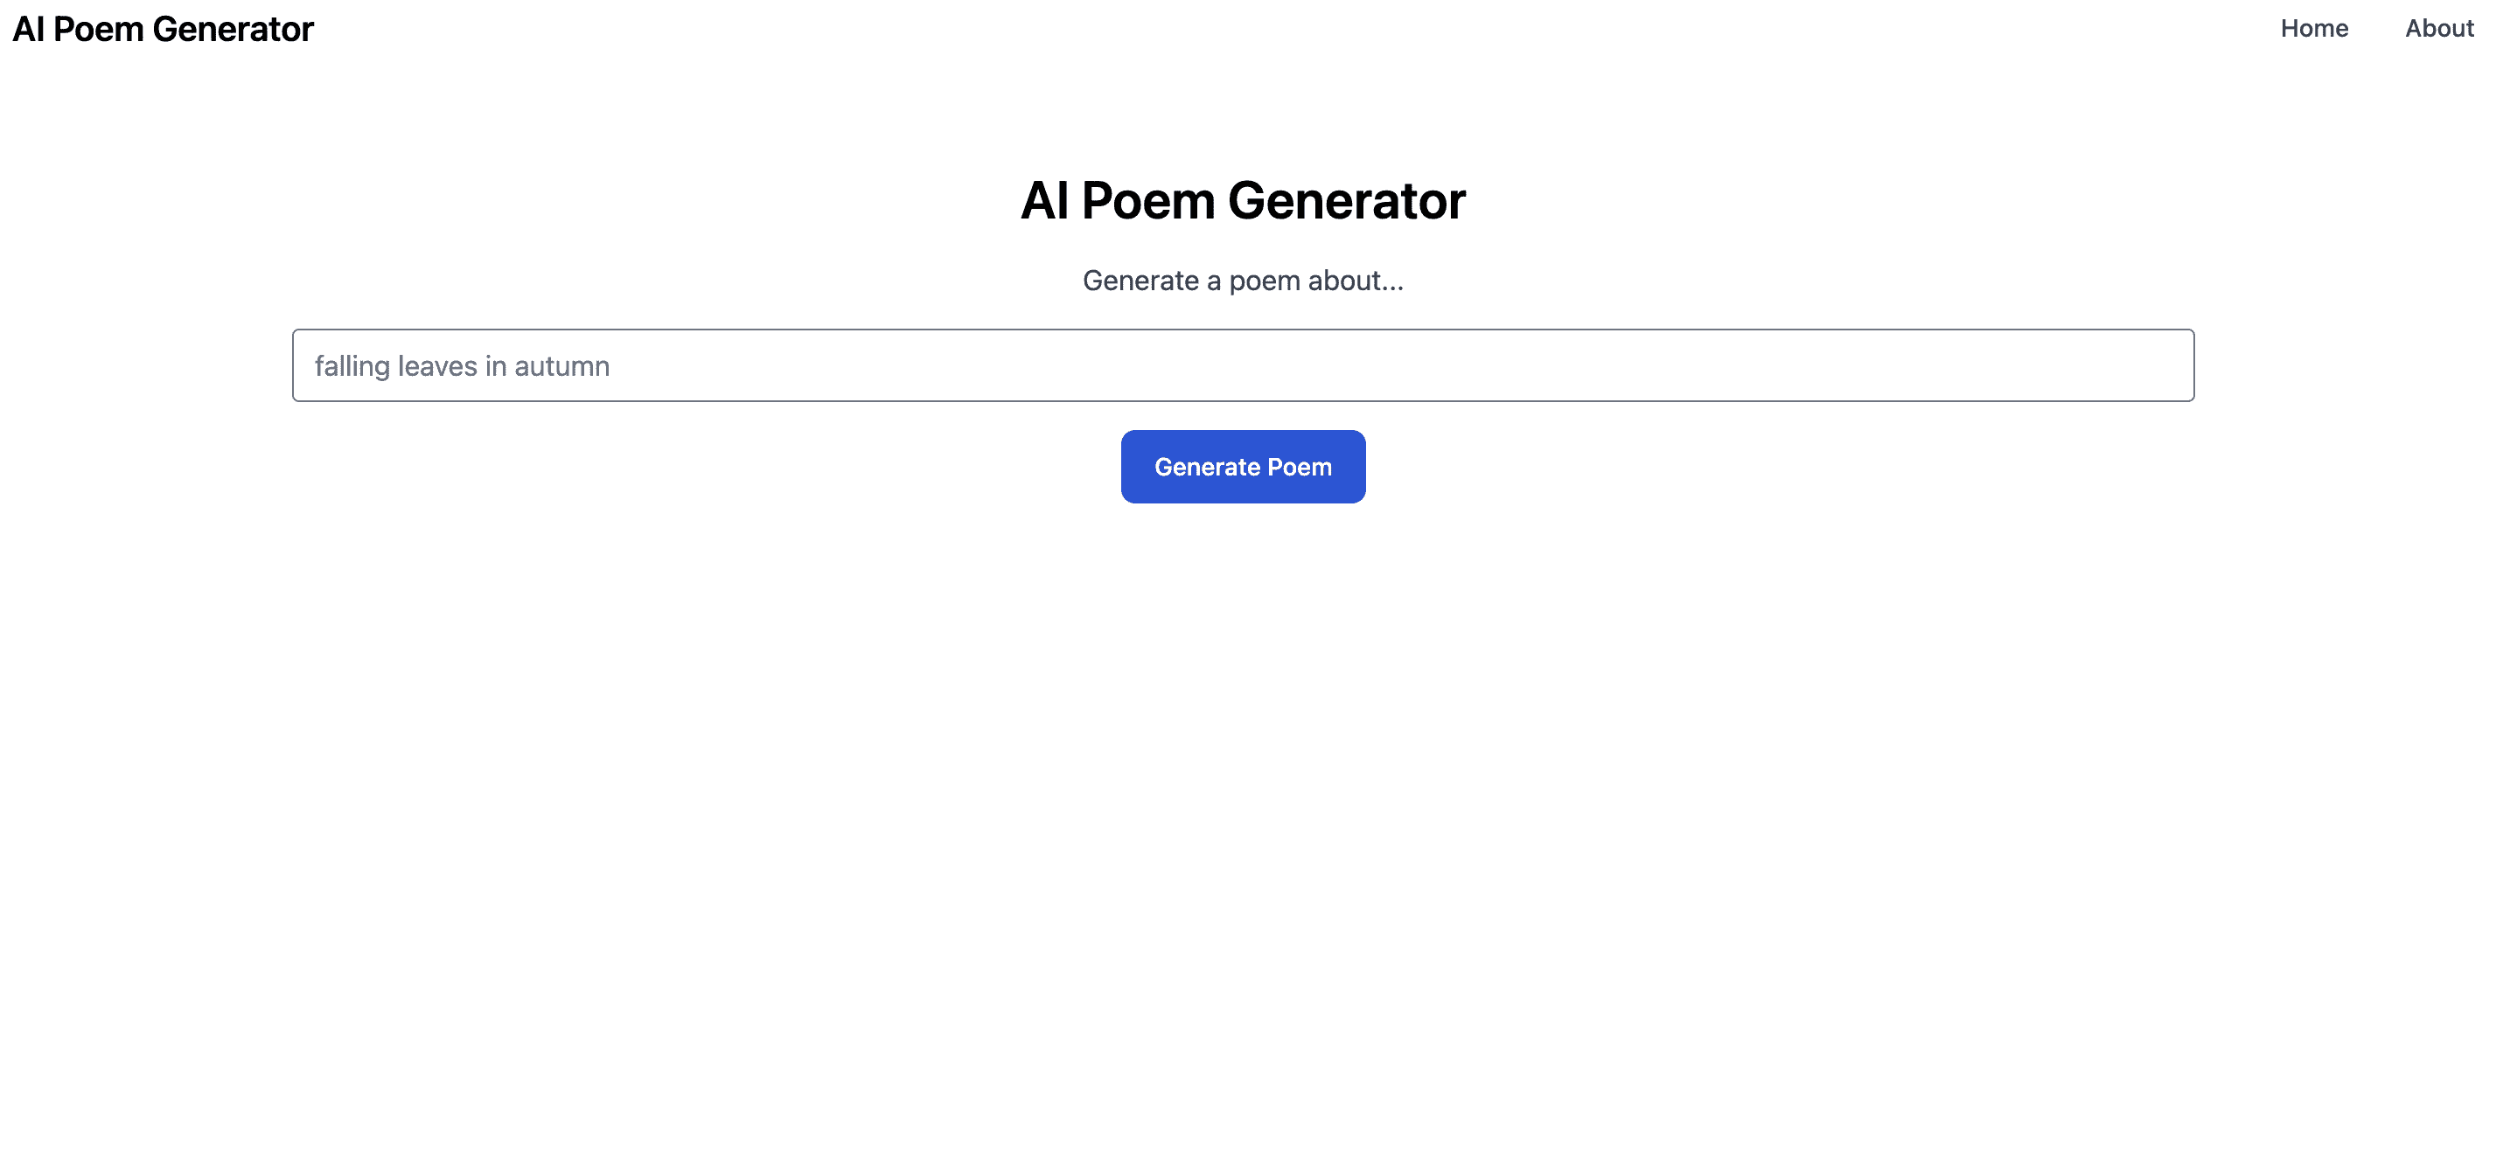Click the leftmost header element

161,28
